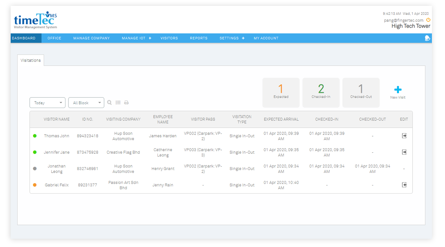Open the Visitors menu item
Image resolution: width=445 pixels, height=247 pixels.
click(x=169, y=38)
